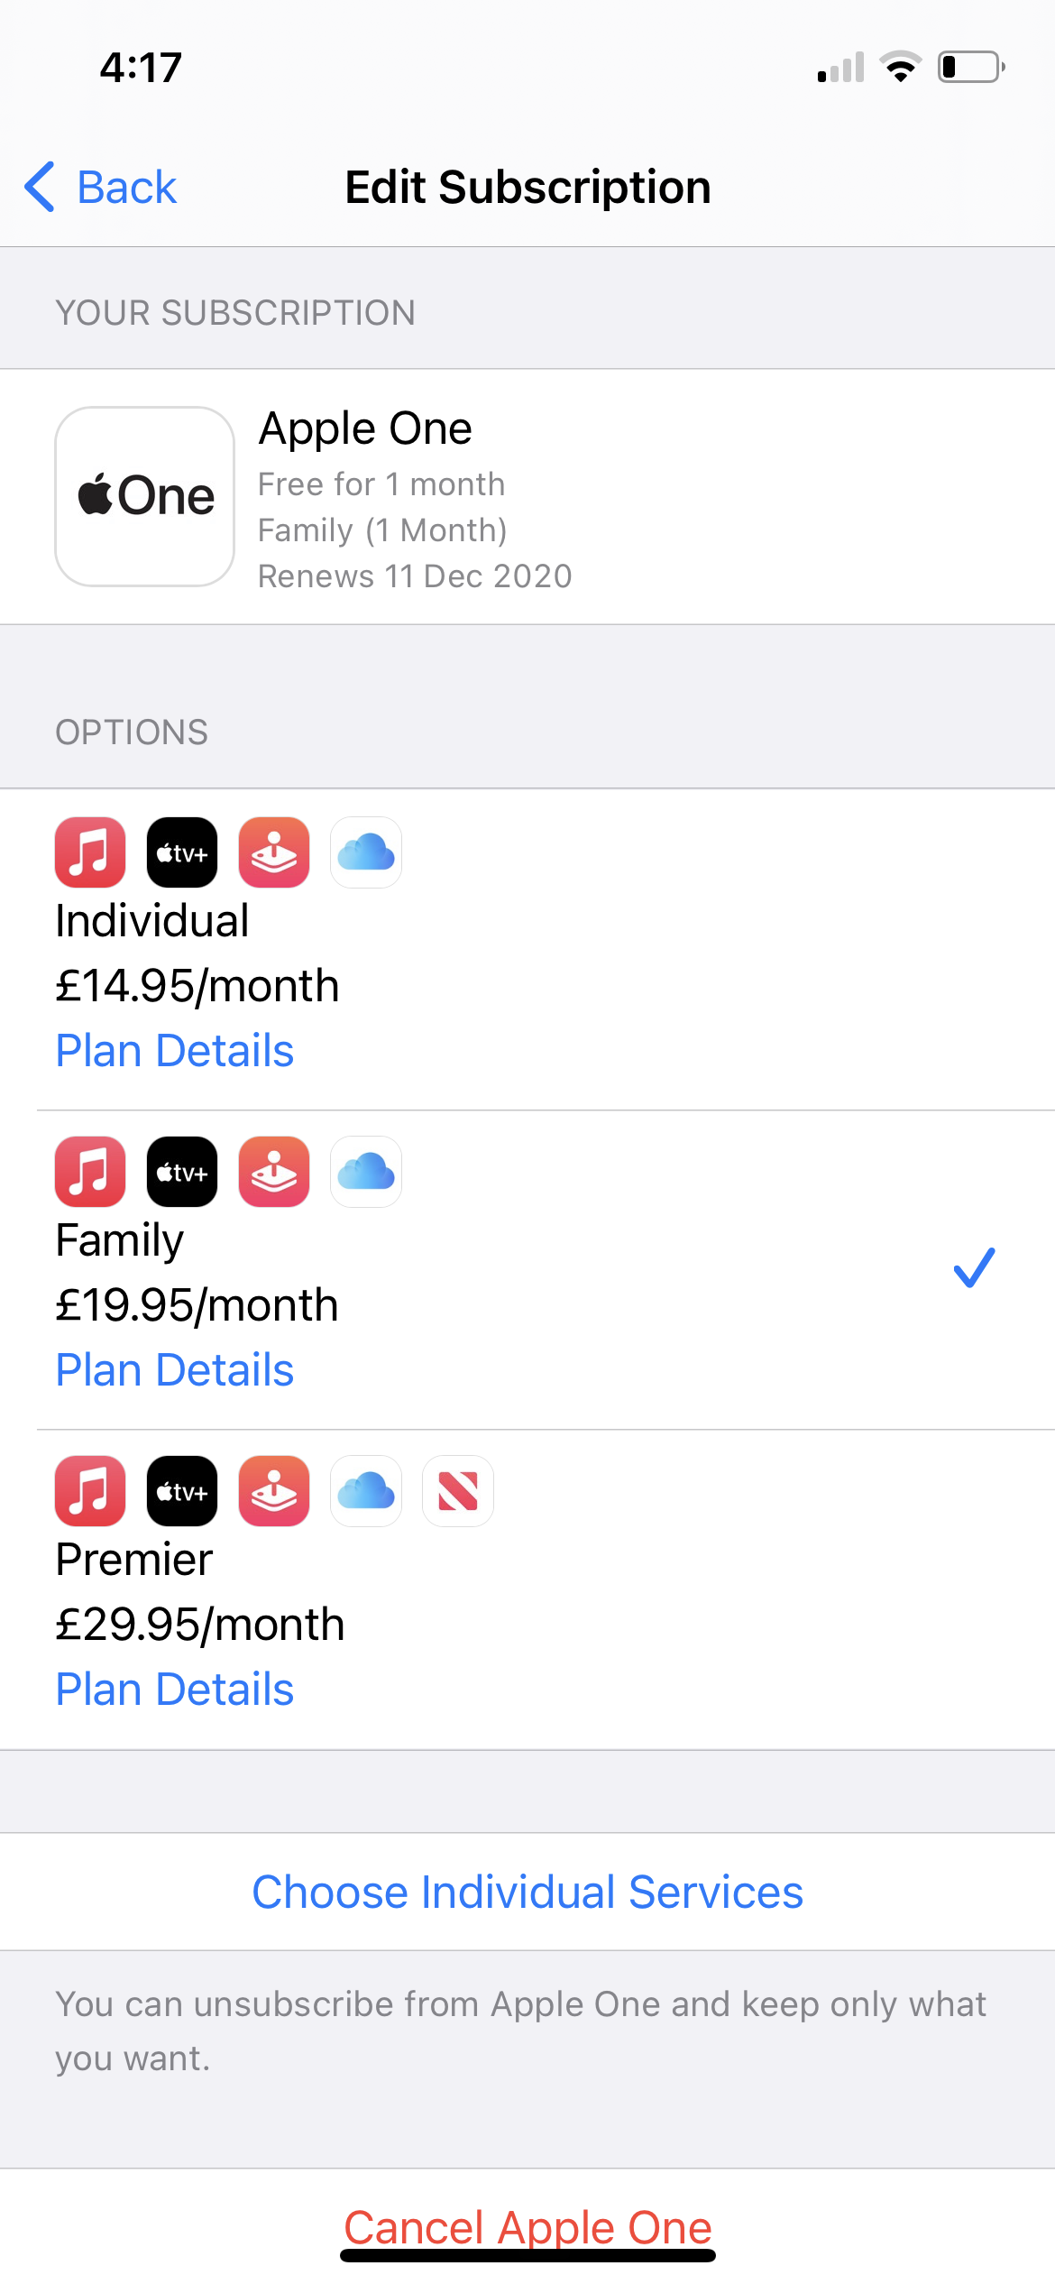
Task: Tap the Back chevron arrow
Action: click(40, 188)
